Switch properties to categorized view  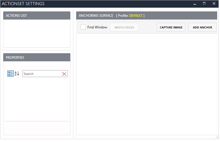pos(10,74)
